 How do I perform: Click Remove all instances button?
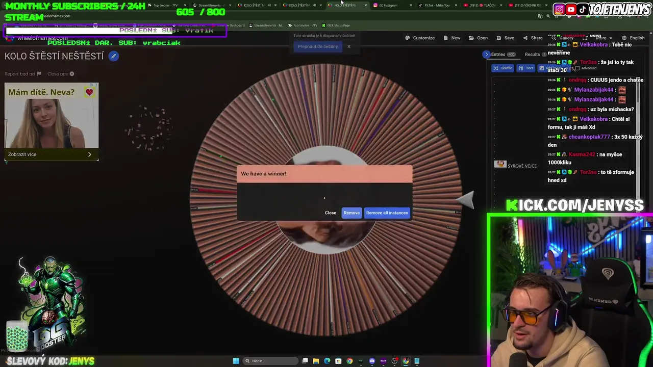coord(387,213)
